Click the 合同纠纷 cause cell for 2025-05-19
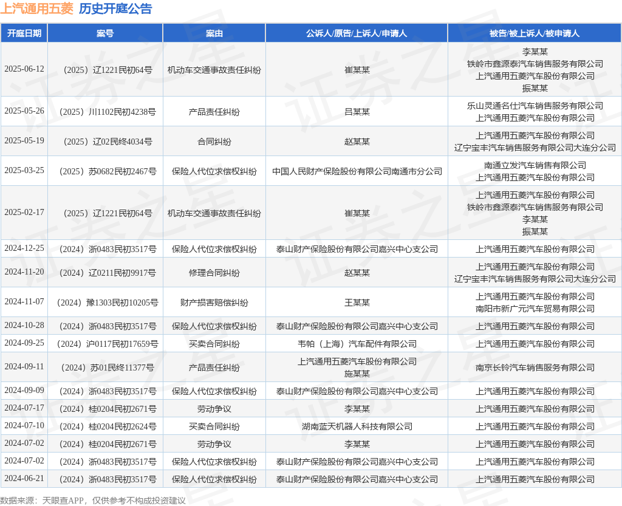Image resolution: width=622 pixels, height=506 pixels. click(214, 142)
